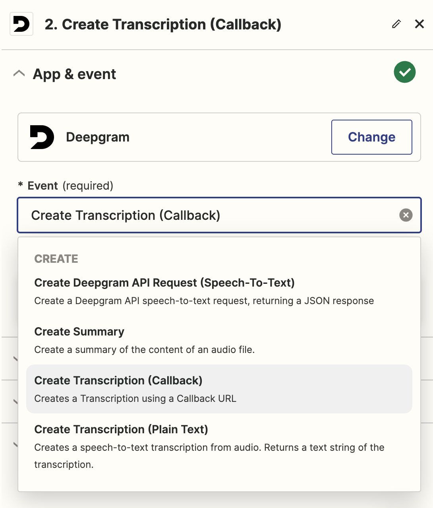Viewport: 433px width, 508px height.
Task: Expand topmost partially hidden section chevron
Action: coord(15,359)
